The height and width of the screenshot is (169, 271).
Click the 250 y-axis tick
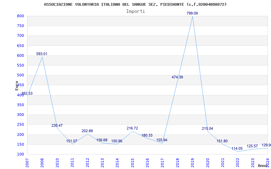click(20, 124)
